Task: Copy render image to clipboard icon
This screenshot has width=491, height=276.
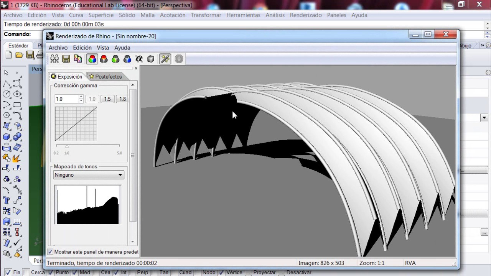Action: tap(78, 59)
